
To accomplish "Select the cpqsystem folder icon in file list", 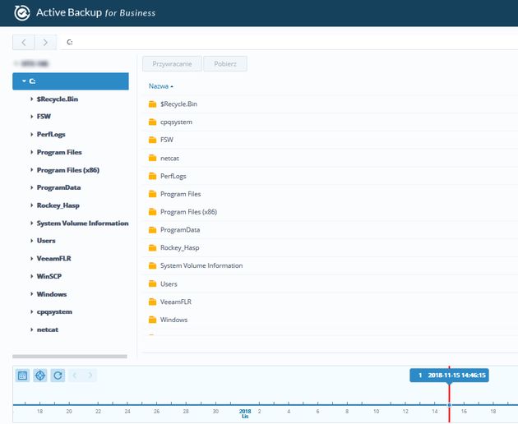I will [x=152, y=122].
